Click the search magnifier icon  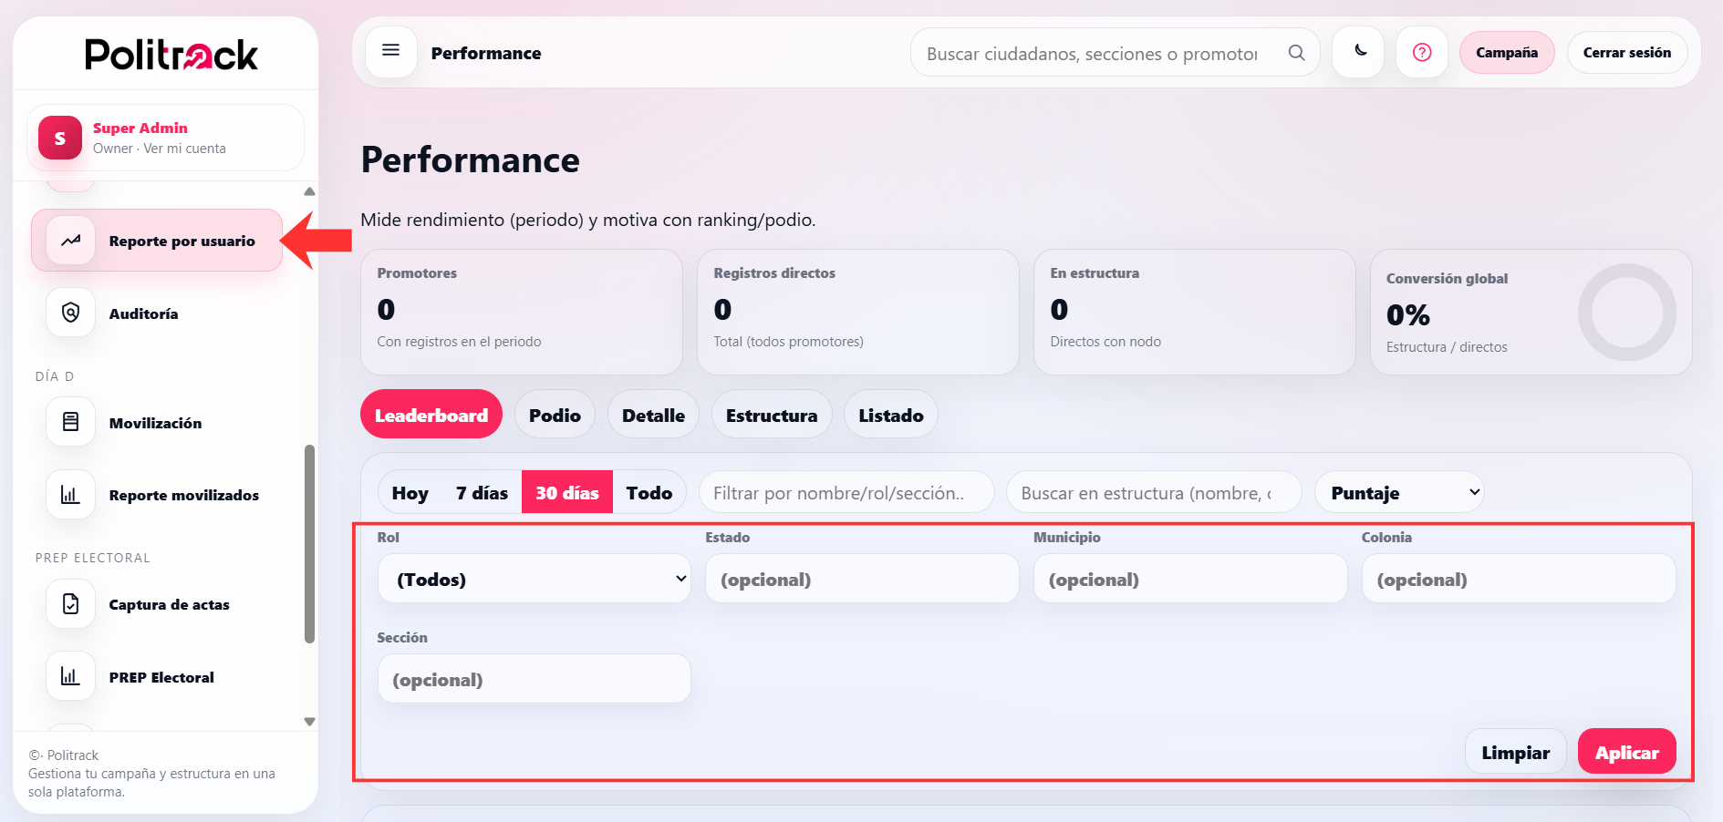tap(1296, 53)
